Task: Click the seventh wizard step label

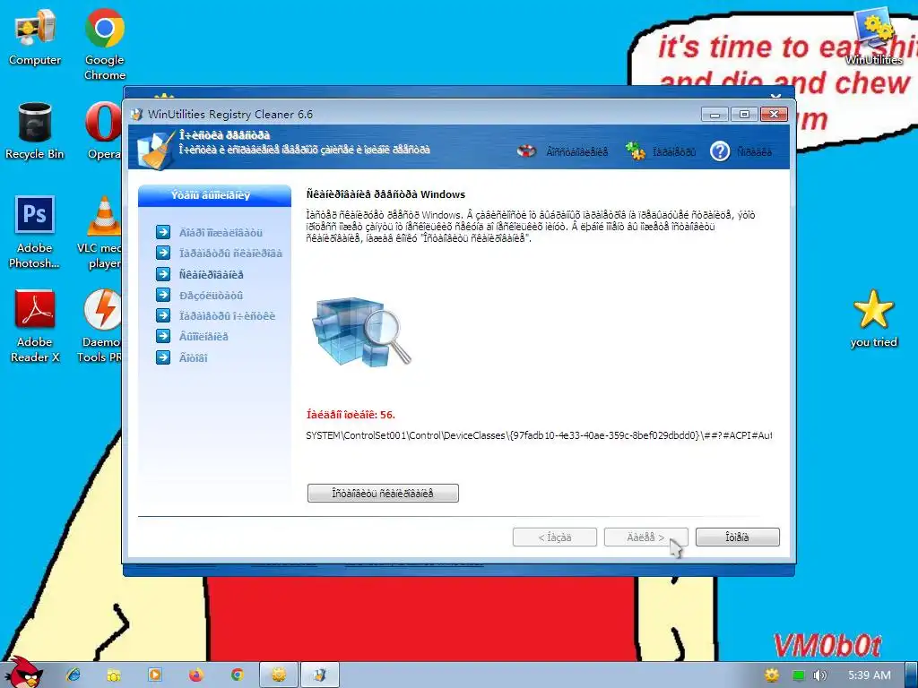Action: [x=194, y=357]
